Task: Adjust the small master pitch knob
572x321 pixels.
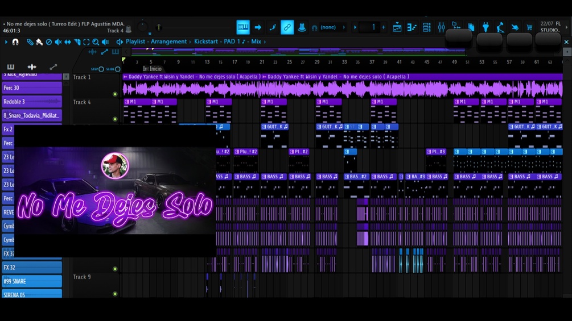Action: [159, 27]
